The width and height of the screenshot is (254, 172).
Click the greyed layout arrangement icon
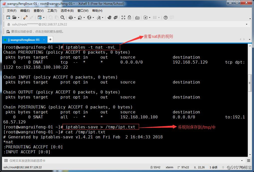[x=155, y=17]
